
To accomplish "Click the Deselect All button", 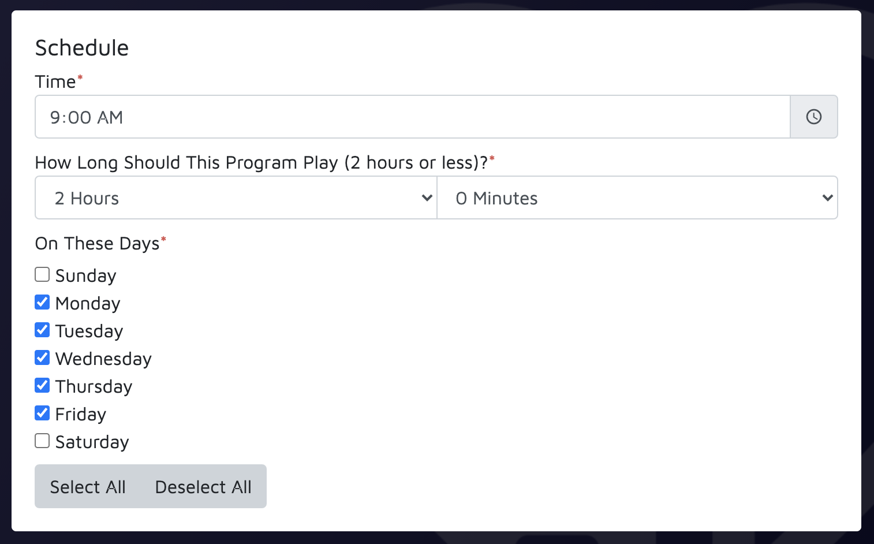I will coord(203,486).
